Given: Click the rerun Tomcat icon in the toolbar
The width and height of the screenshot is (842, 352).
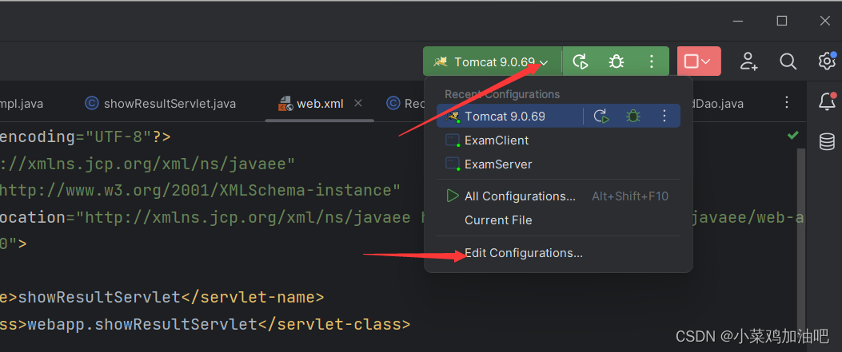Looking at the screenshot, I should click(x=581, y=61).
